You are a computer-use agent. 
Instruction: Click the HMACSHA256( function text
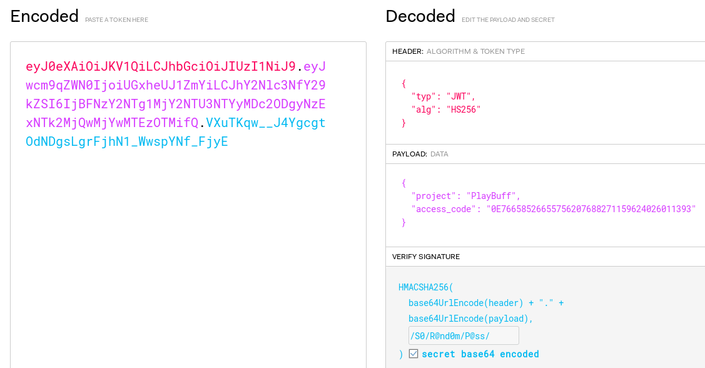[425, 287]
